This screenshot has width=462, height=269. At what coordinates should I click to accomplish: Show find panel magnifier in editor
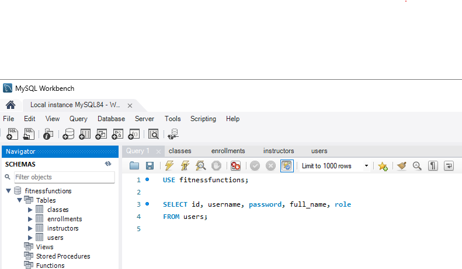pos(417,166)
